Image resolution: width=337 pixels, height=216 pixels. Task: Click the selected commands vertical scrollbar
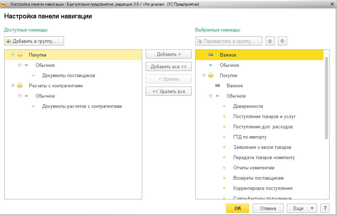pos(326,99)
